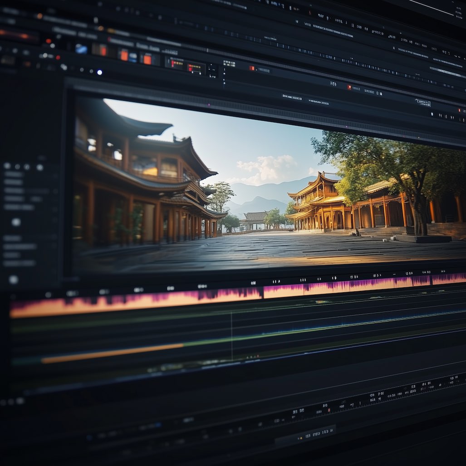Click the first round icon in the left panel
The image size is (466, 466).
[6, 166]
